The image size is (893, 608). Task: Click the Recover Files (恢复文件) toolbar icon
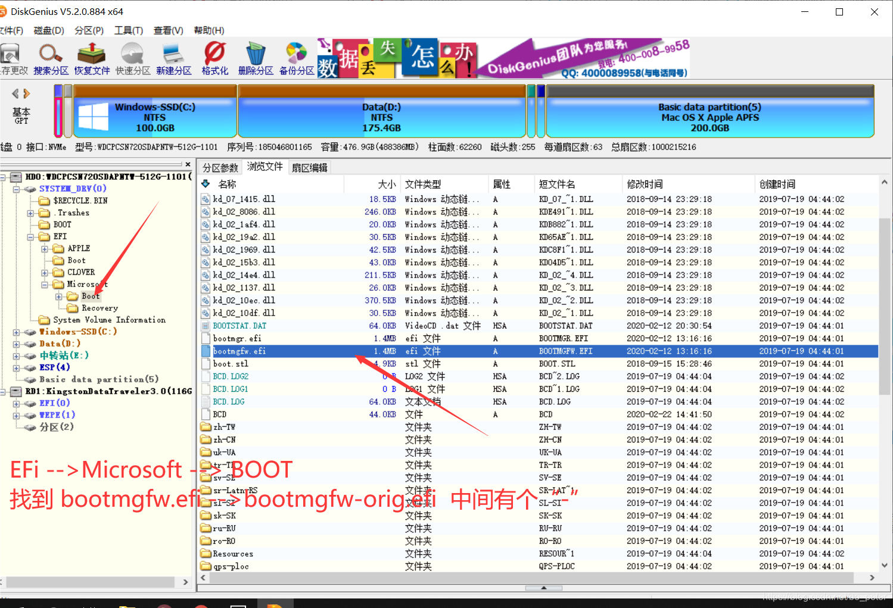pyautogui.click(x=92, y=58)
